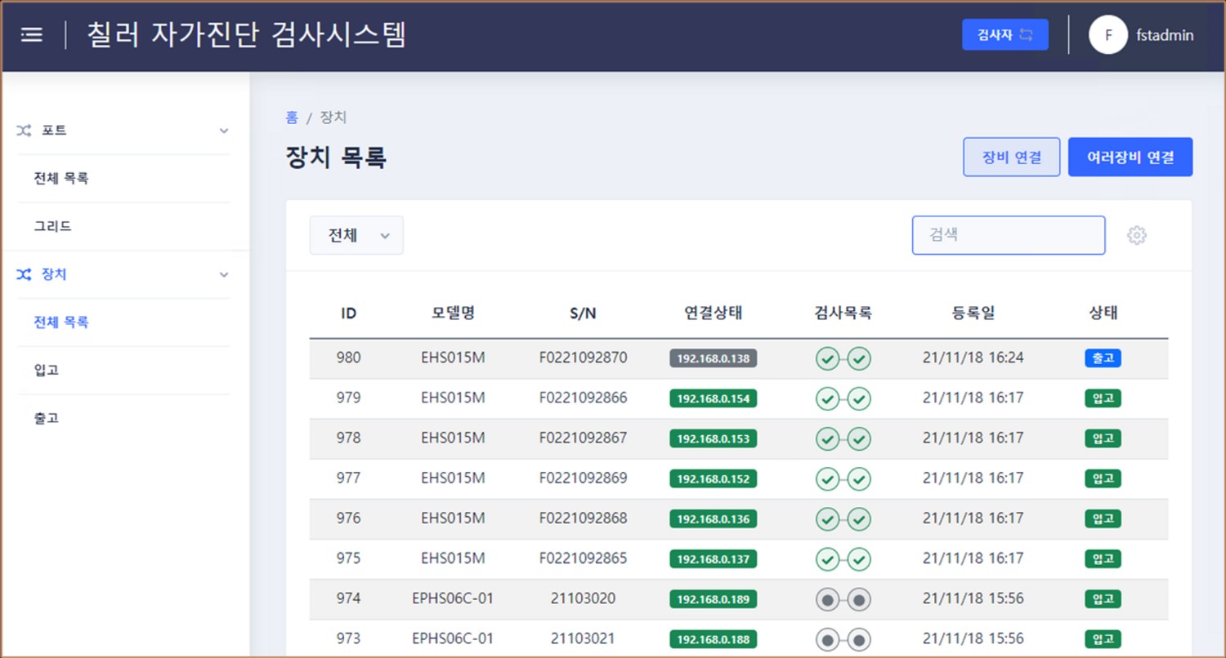Click the 등록일 column header
This screenshot has width=1226, height=658.
coord(973,313)
